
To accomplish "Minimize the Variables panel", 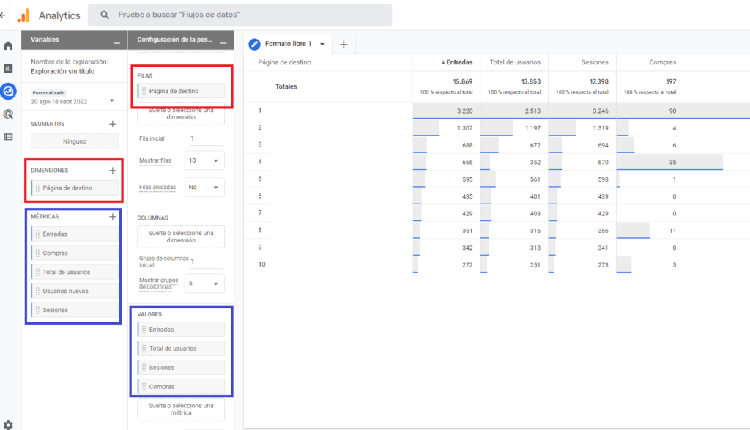I will point(116,43).
